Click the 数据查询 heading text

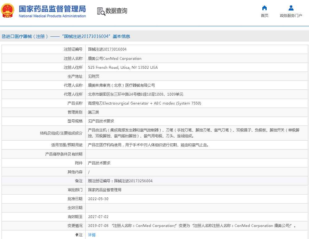[116, 11]
